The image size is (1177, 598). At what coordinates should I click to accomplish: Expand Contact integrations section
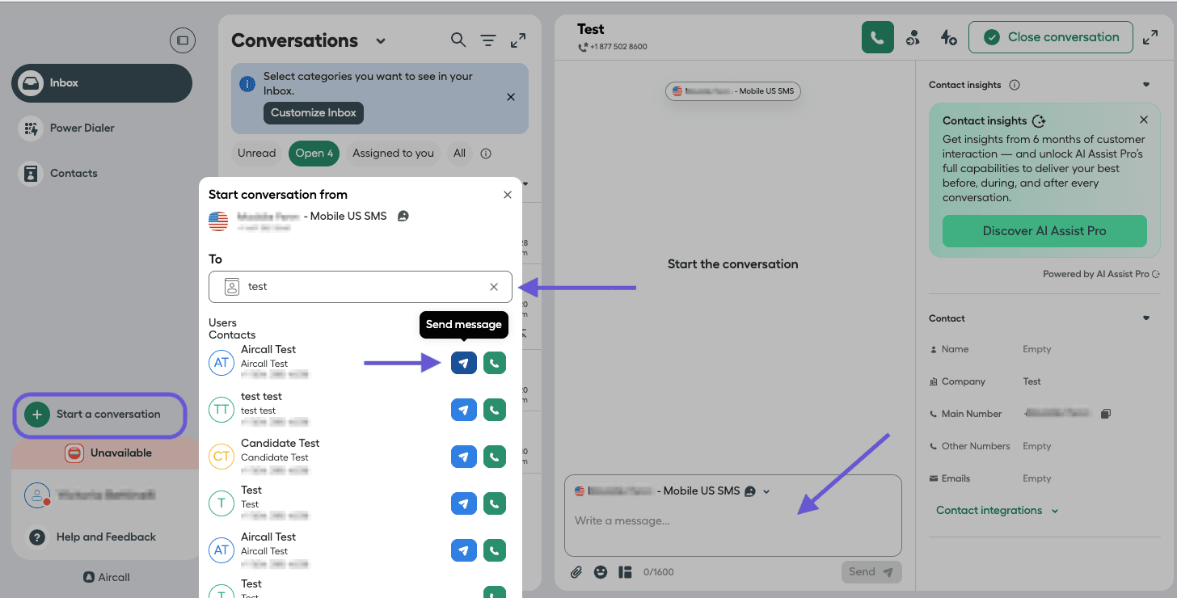997,511
